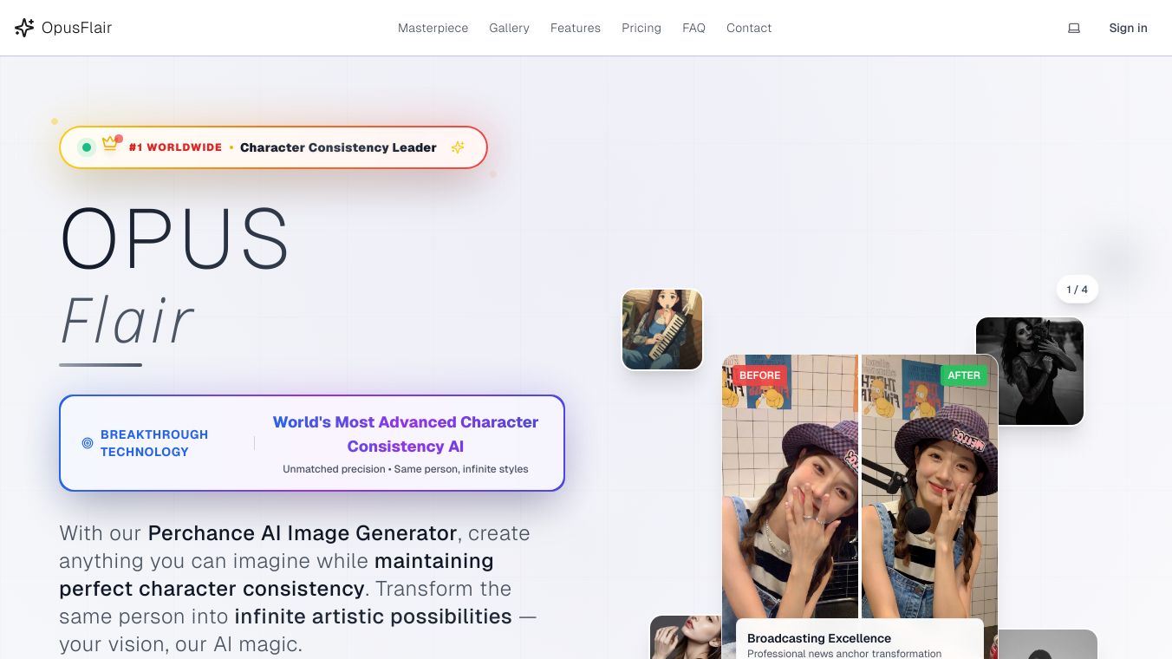Click the 1 / 4 slide counter

click(1078, 290)
